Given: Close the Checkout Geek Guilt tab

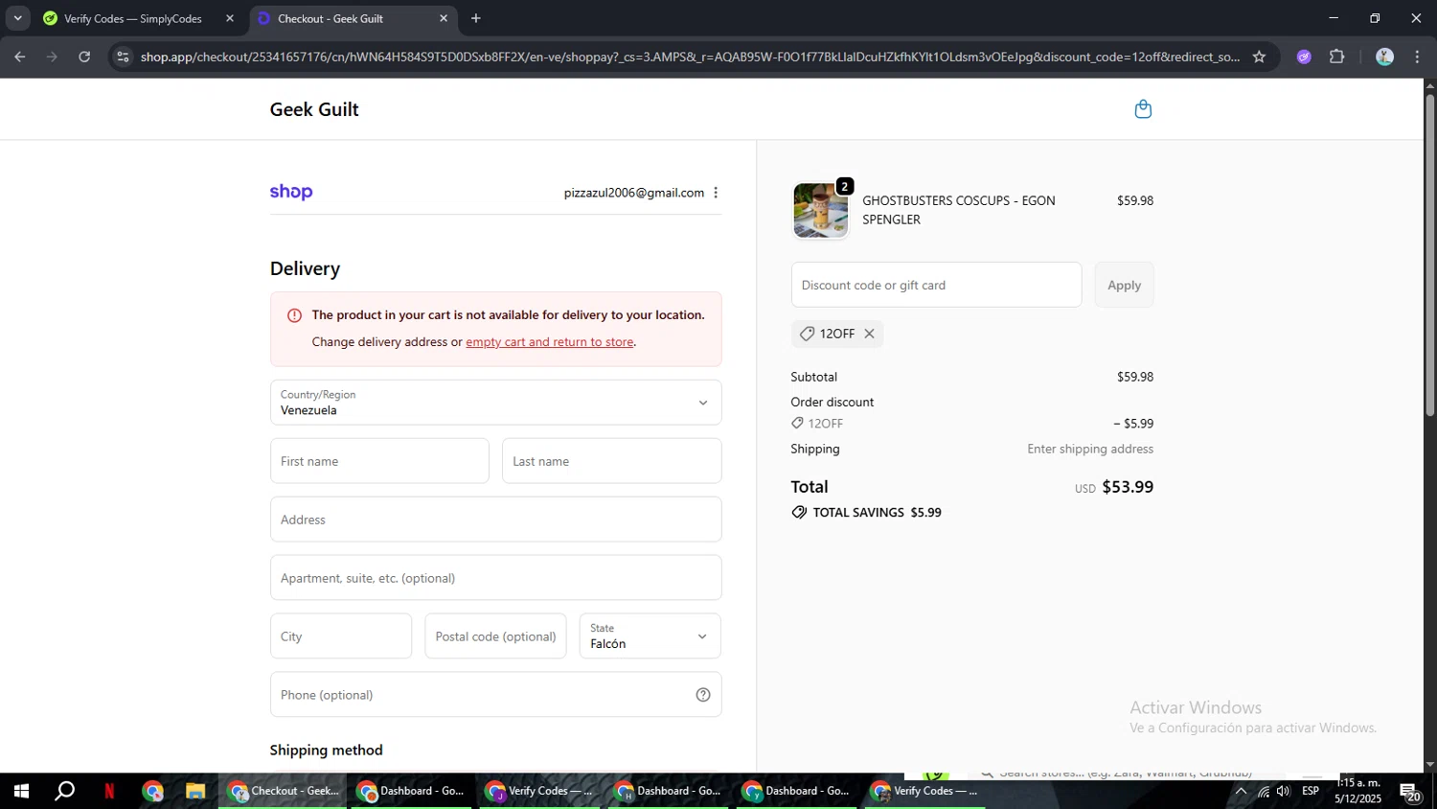Looking at the screenshot, I should [444, 18].
